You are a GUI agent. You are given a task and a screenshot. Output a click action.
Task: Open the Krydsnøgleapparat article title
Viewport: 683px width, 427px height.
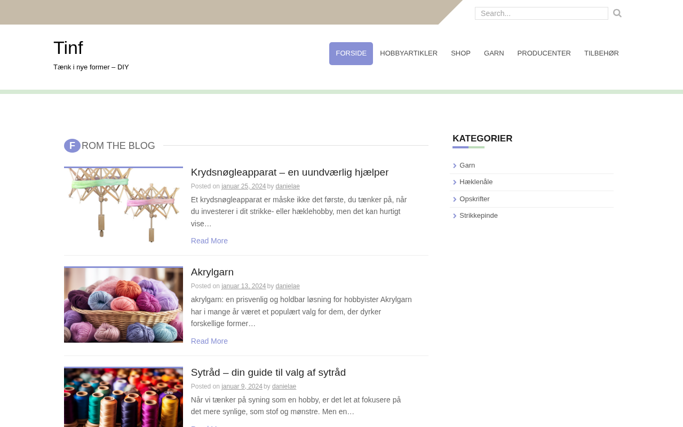pos(290,172)
